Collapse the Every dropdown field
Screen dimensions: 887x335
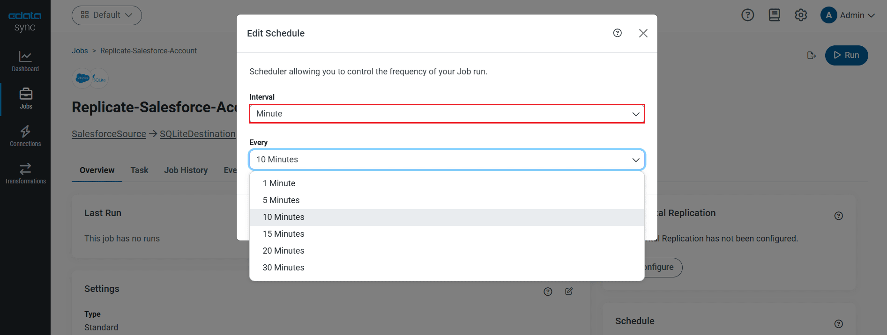click(x=447, y=160)
